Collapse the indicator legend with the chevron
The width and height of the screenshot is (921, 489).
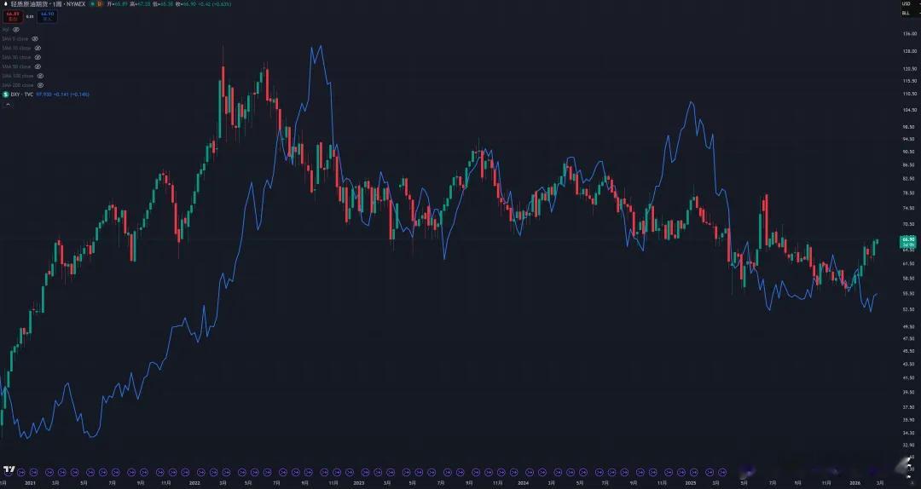point(9,105)
